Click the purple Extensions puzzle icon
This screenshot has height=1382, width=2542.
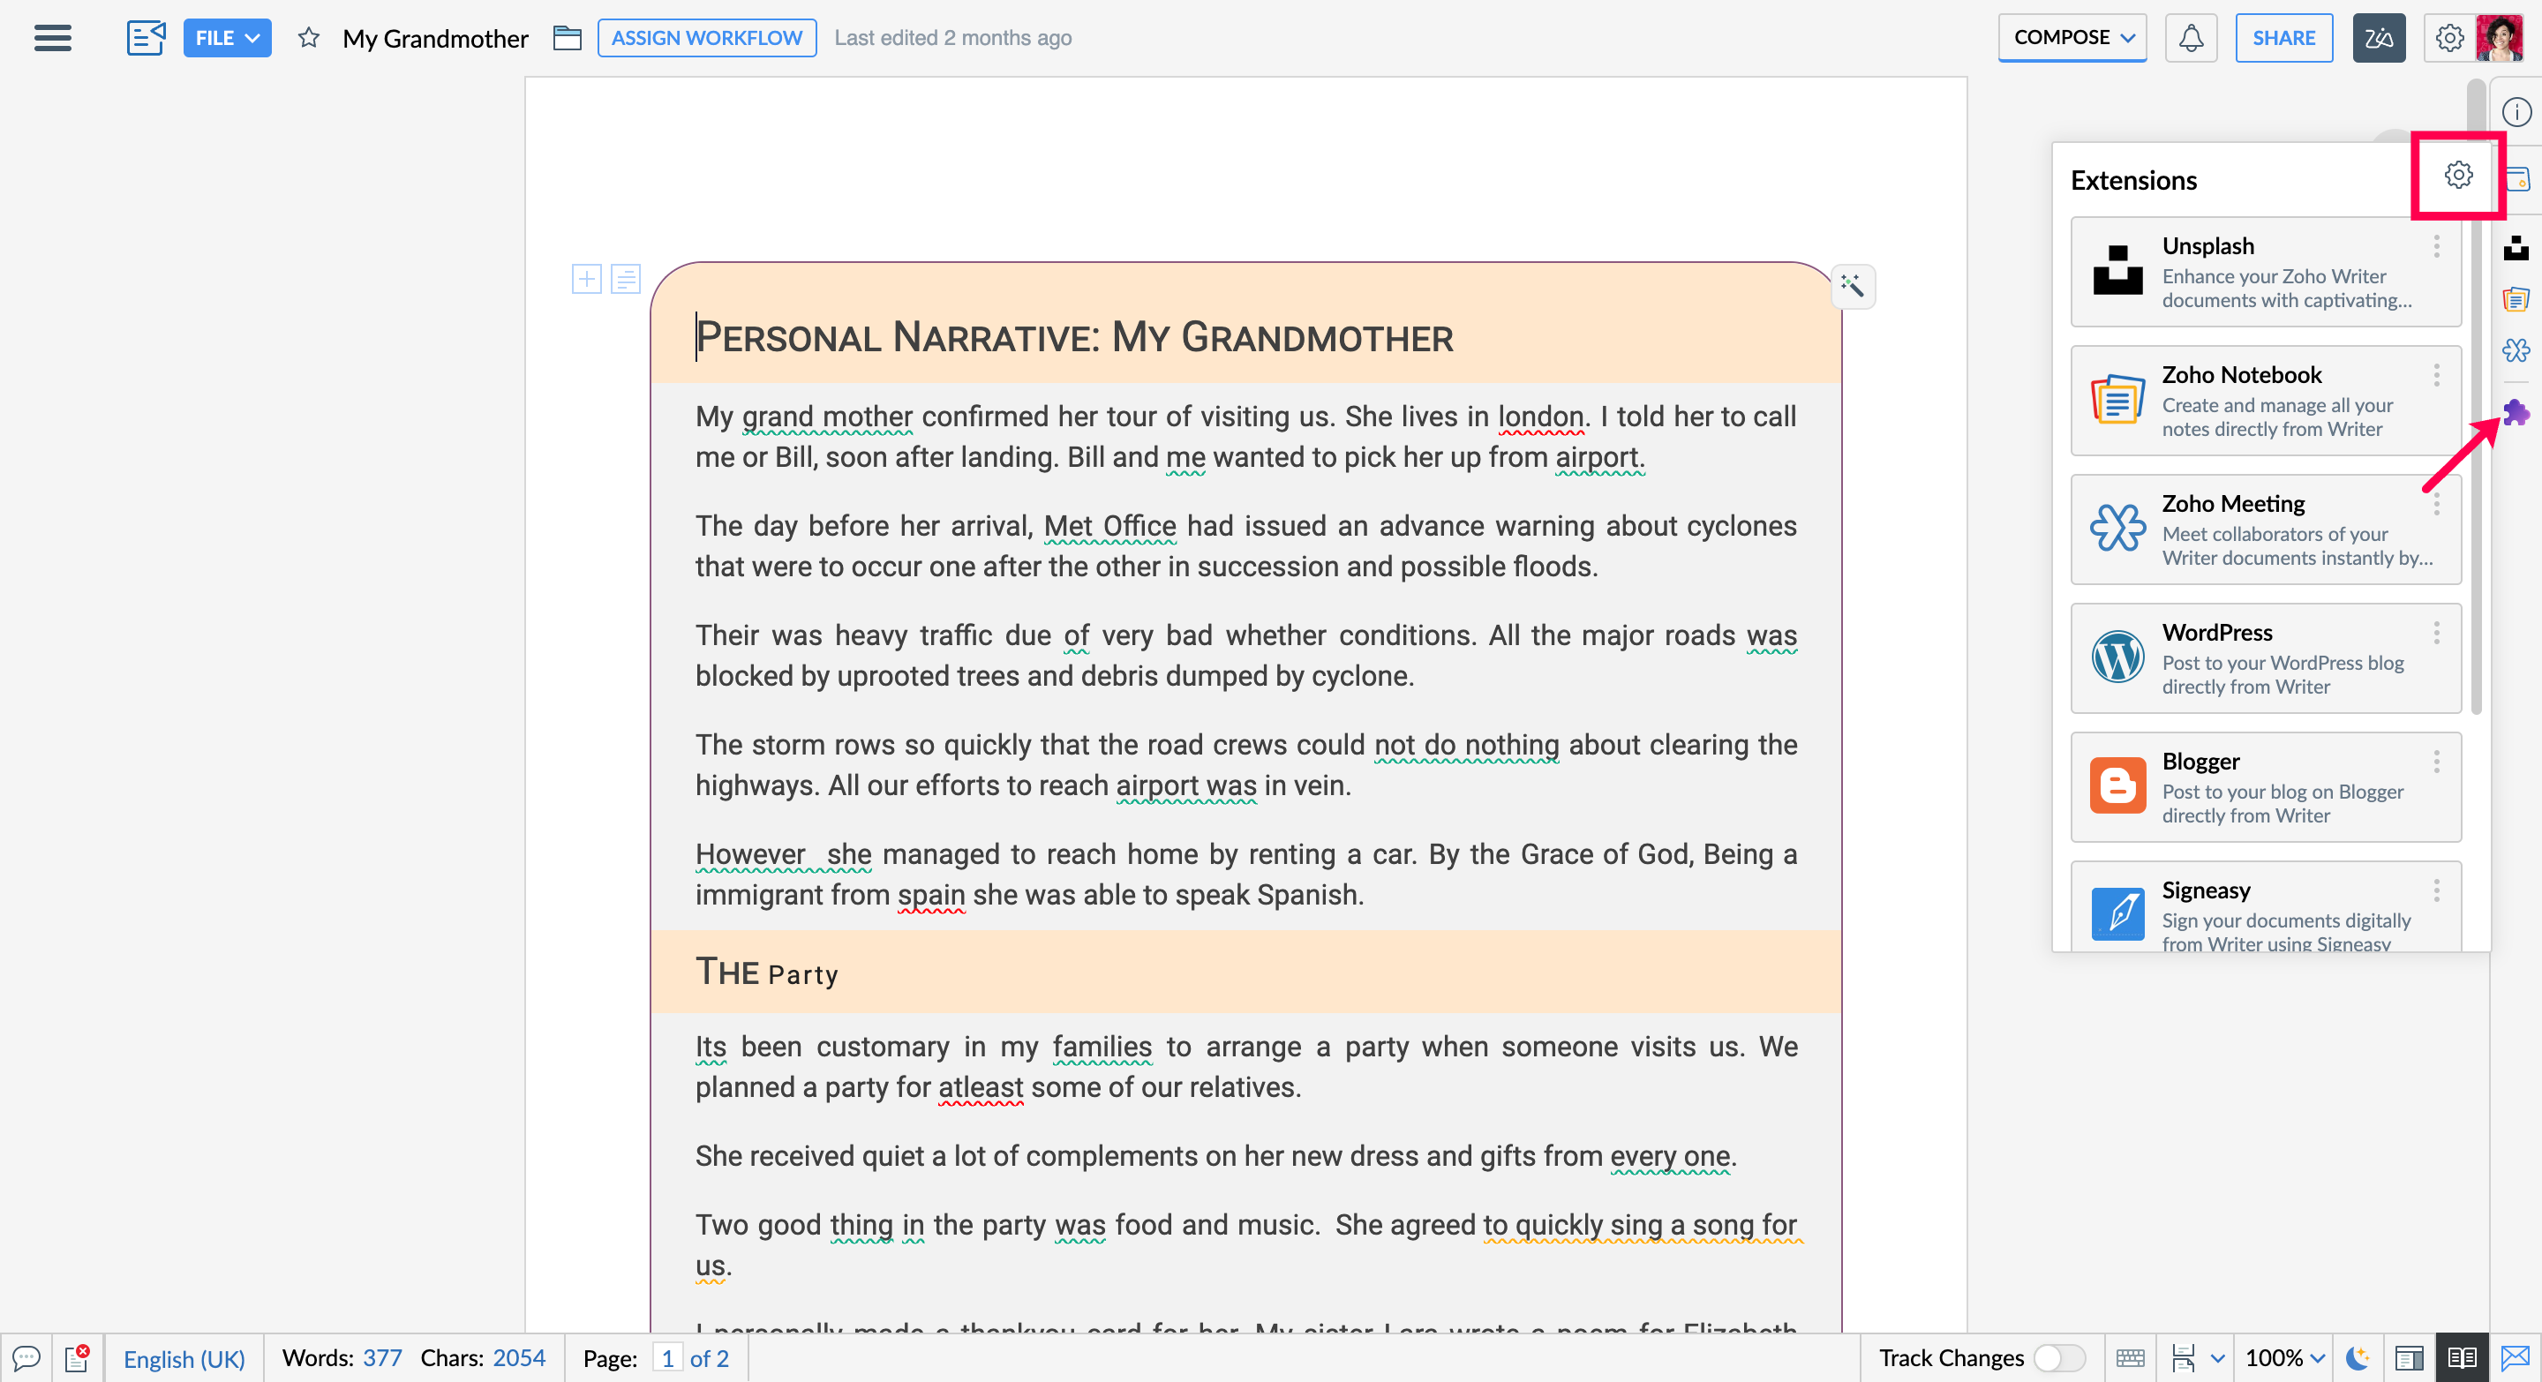click(2516, 411)
